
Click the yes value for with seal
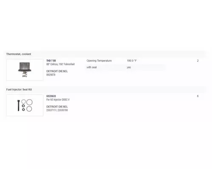click(x=129, y=68)
